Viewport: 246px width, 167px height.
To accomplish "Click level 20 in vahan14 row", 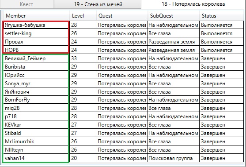I will (83, 158).
